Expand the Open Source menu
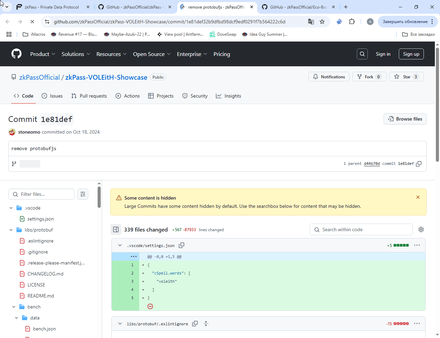The image size is (440, 338). coord(152,54)
